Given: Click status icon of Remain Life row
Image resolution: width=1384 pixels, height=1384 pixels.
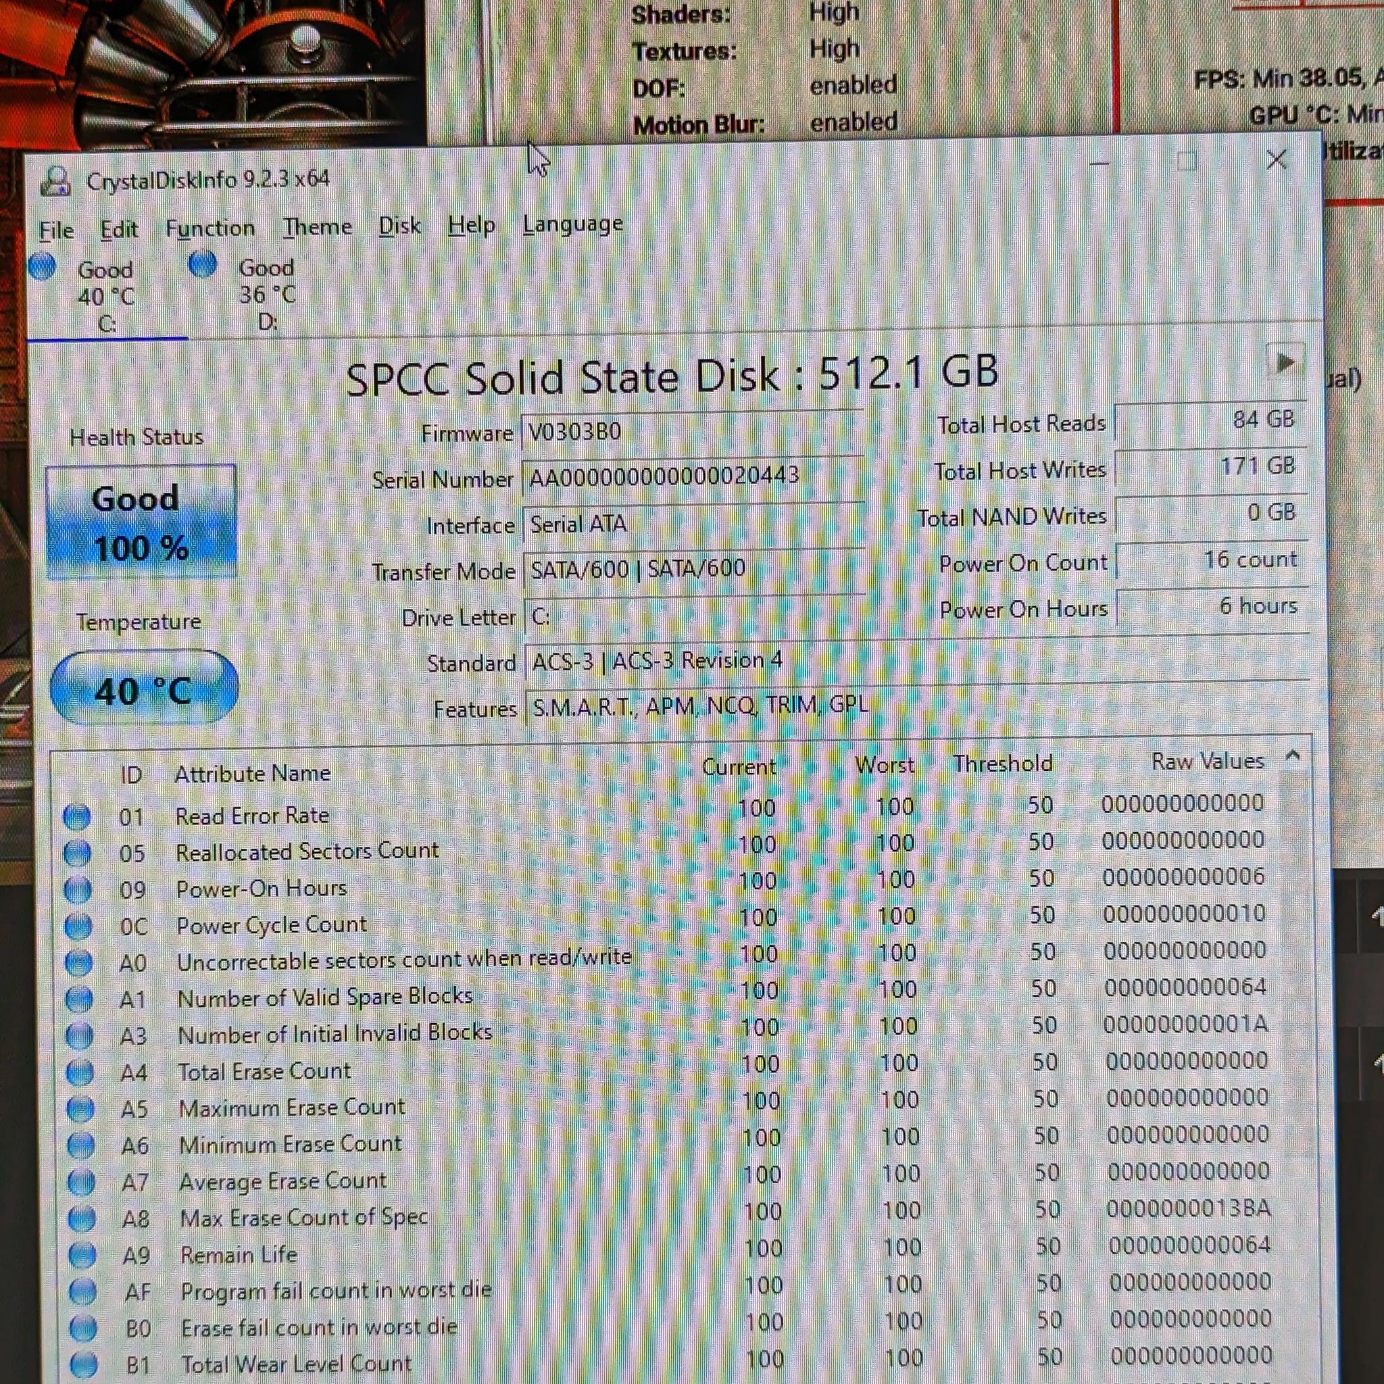Looking at the screenshot, I should pyautogui.click(x=82, y=1255).
